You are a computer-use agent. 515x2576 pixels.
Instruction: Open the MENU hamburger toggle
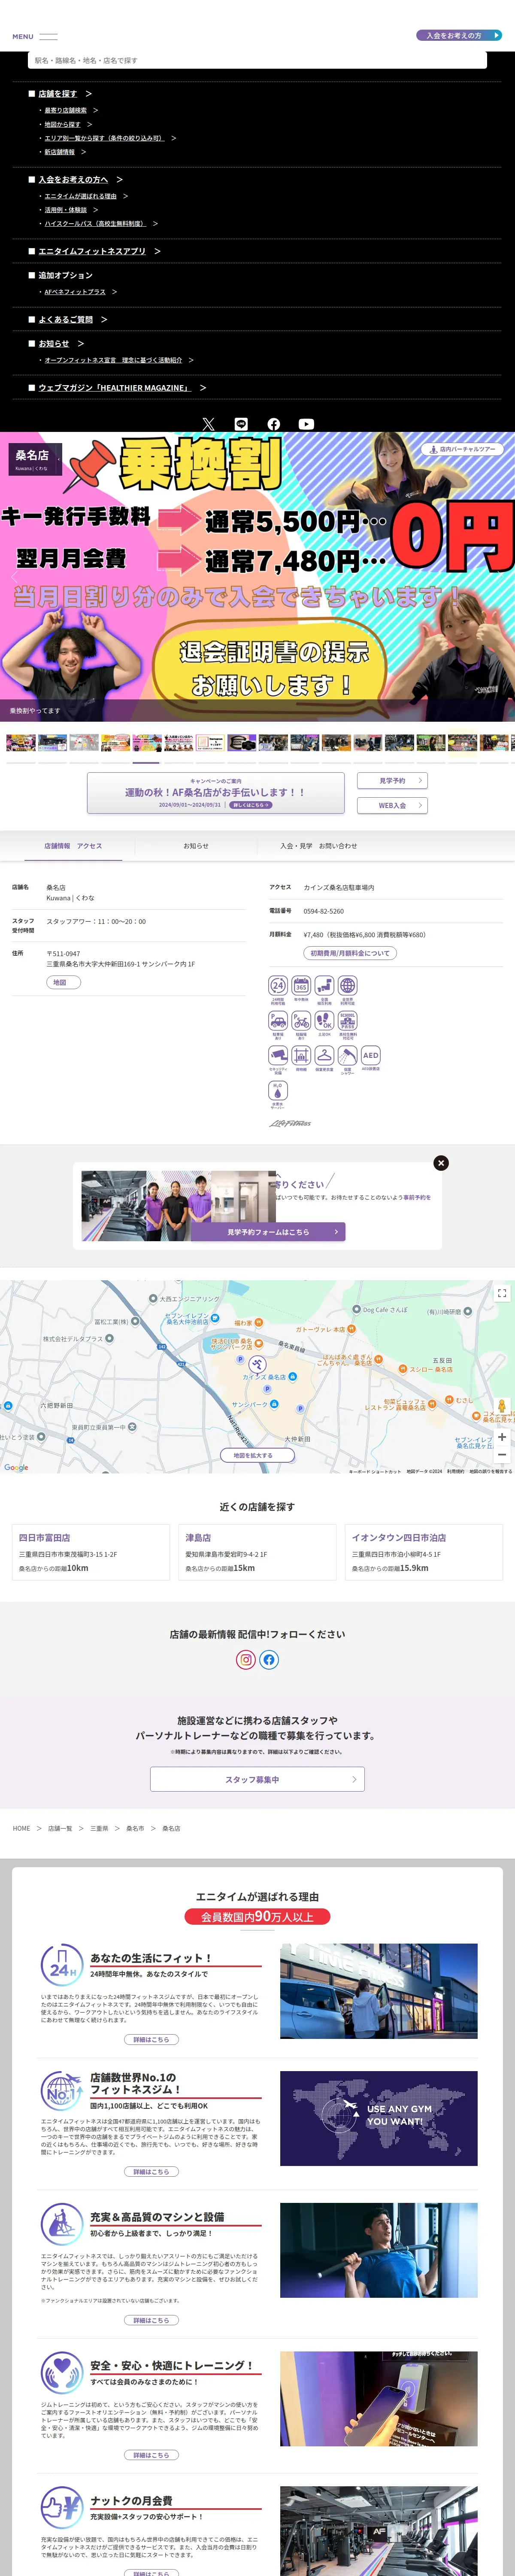(35, 36)
